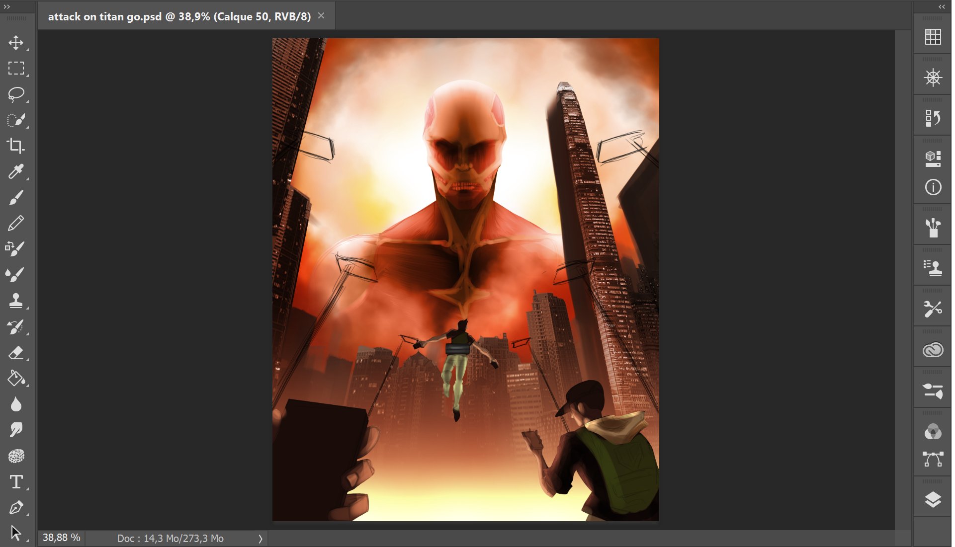Select the Pen tool
955x547 pixels.
[16, 507]
